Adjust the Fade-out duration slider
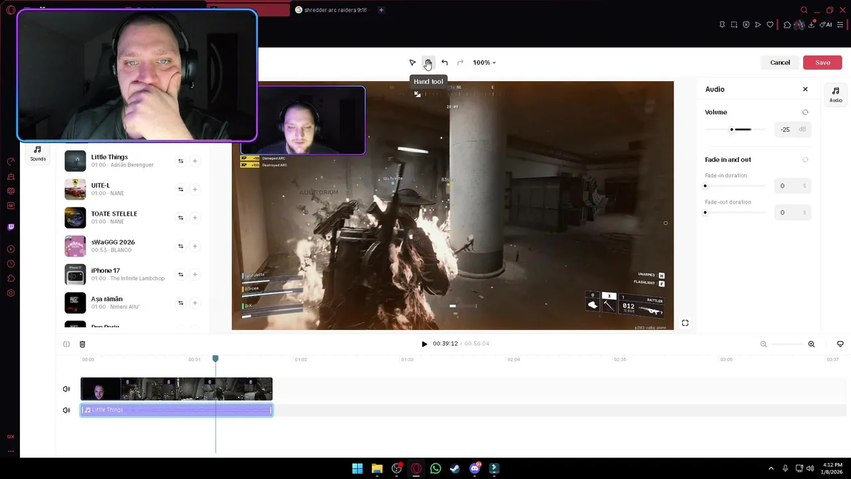This screenshot has height=479, width=851. (735, 212)
